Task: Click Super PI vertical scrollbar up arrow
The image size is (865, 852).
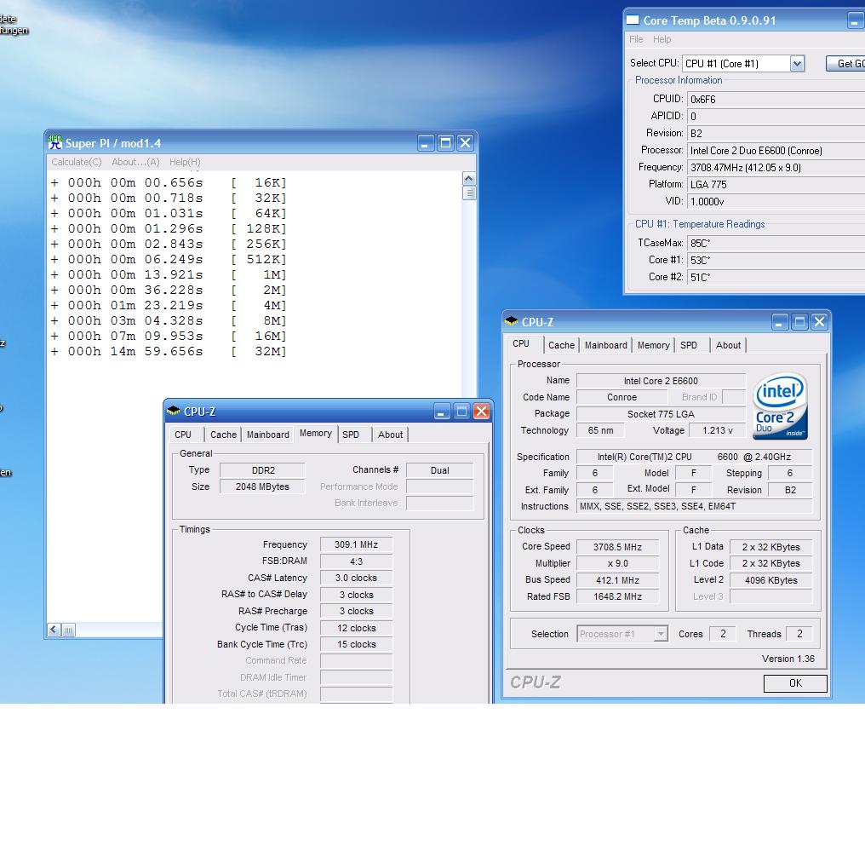Action: click(469, 178)
